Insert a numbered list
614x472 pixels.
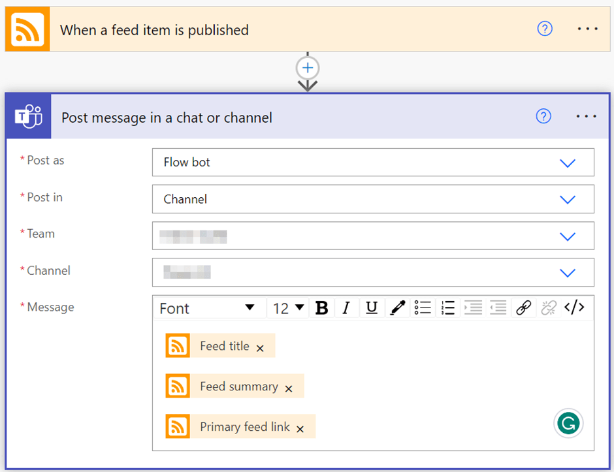447,307
